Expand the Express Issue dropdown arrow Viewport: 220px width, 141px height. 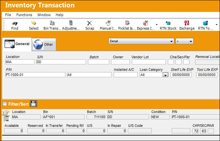(157, 24)
